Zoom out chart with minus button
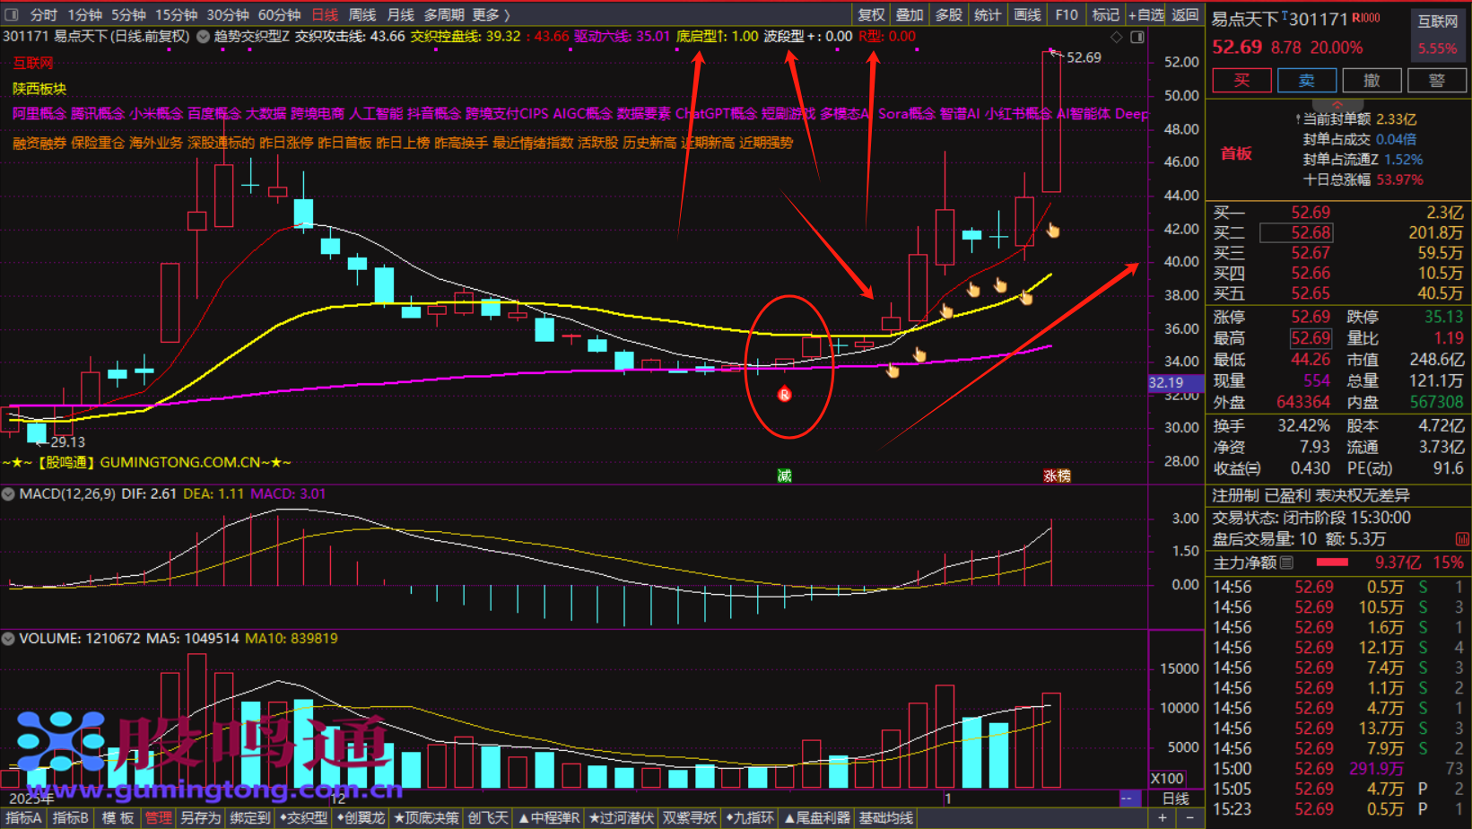The height and width of the screenshot is (829, 1472). pyautogui.click(x=1189, y=817)
